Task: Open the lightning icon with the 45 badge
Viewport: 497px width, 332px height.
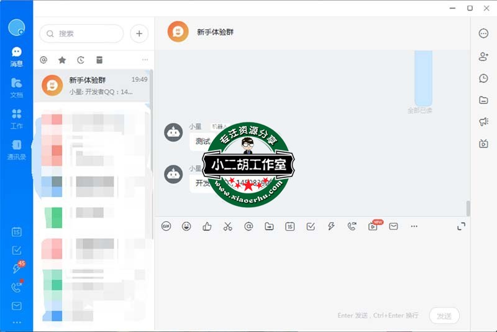Action: (17, 268)
